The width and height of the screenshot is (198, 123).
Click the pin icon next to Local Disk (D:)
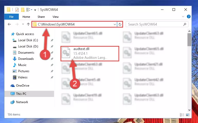52,46
